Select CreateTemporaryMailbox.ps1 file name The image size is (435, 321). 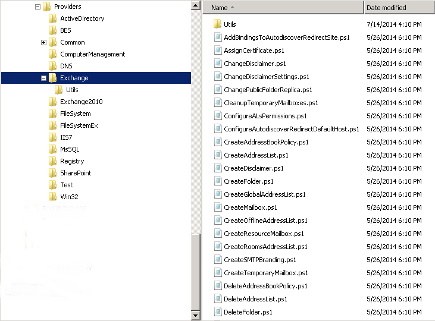[x=266, y=273]
